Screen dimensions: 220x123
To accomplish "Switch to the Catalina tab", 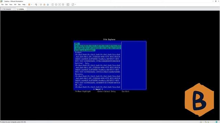I will 21,9.
